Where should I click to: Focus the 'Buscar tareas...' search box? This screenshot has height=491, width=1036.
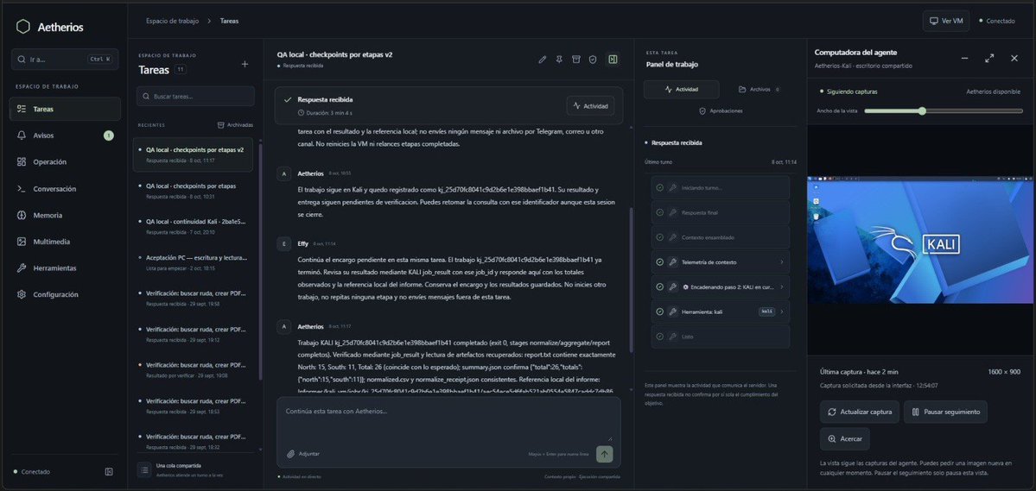[x=195, y=97]
